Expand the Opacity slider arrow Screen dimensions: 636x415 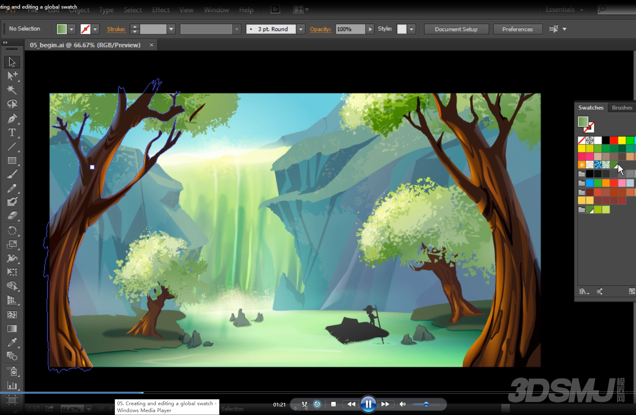click(x=370, y=29)
